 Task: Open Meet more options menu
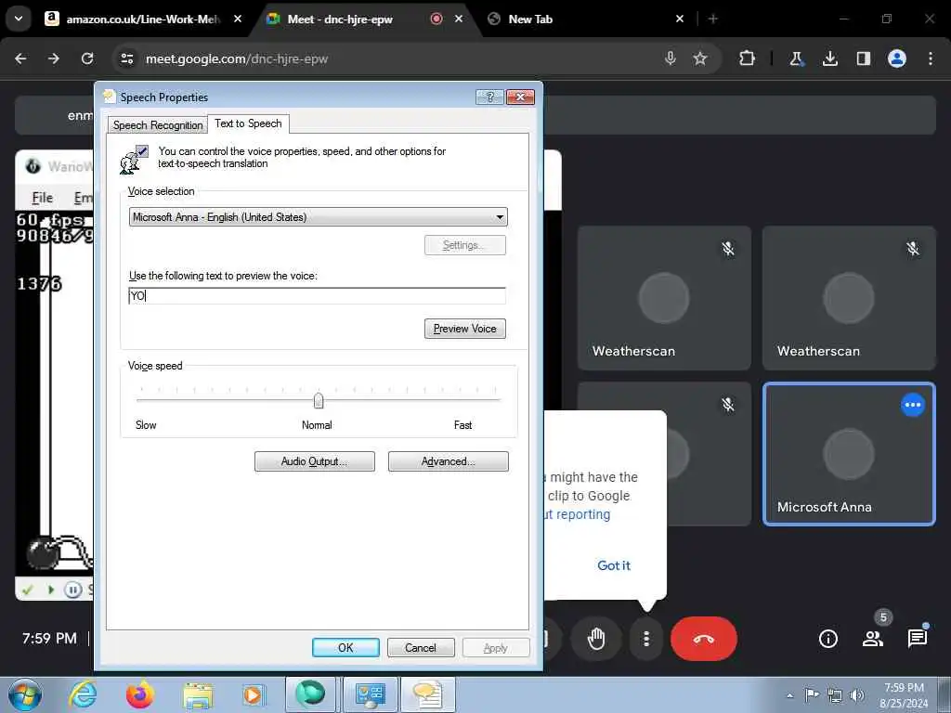[x=646, y=639]
